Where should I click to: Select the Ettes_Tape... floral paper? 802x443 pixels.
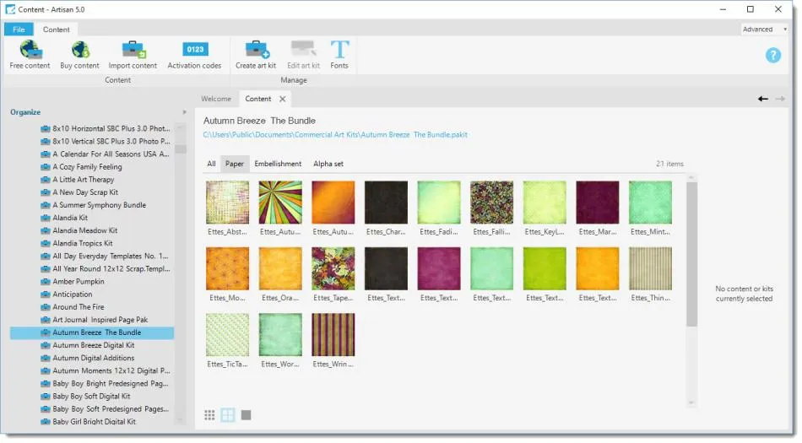[x=333, y=269]
